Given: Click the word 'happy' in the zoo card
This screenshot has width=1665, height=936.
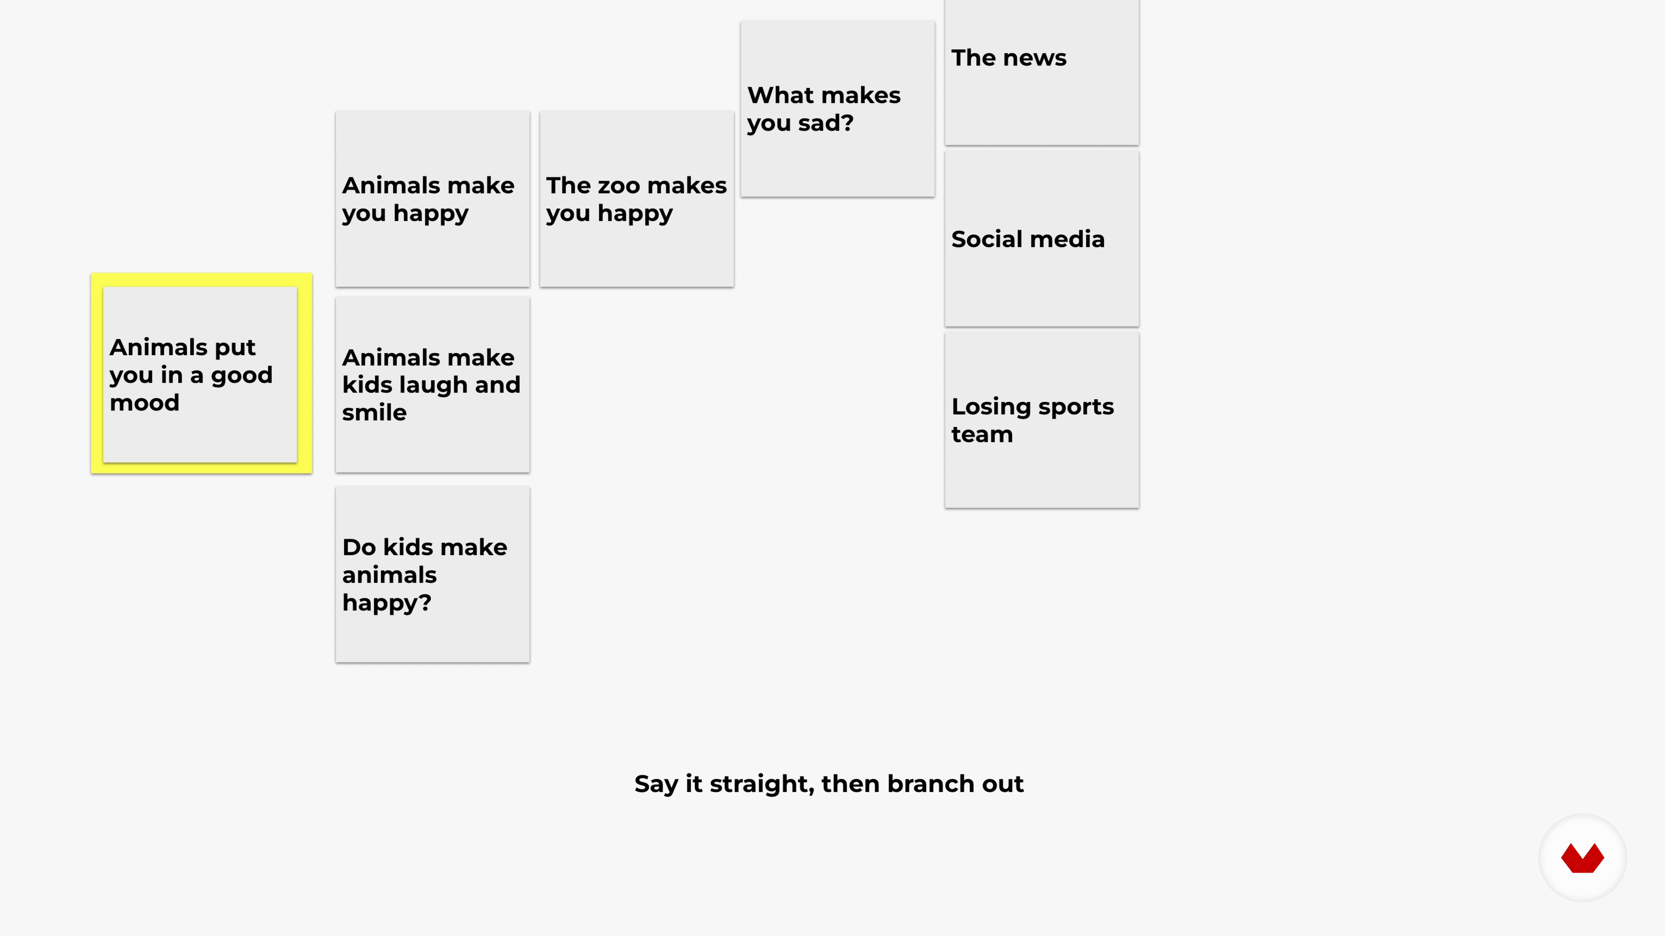Looking at the screenshot, I should tap(635, 213).
